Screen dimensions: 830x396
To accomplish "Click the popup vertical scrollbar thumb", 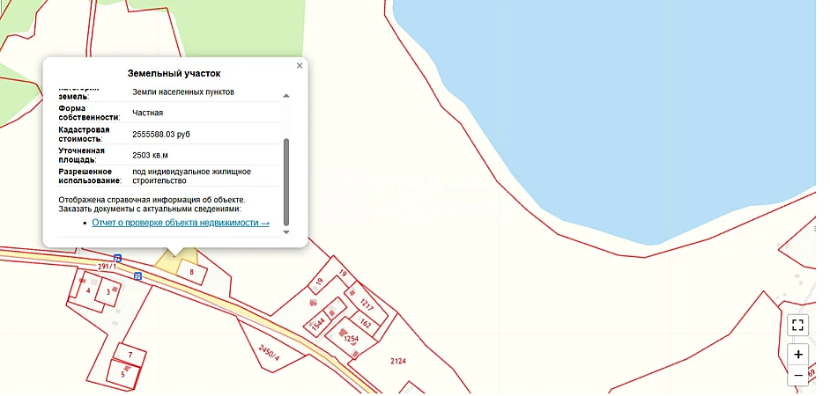I will pyautogui.click(x=285, y=180).
